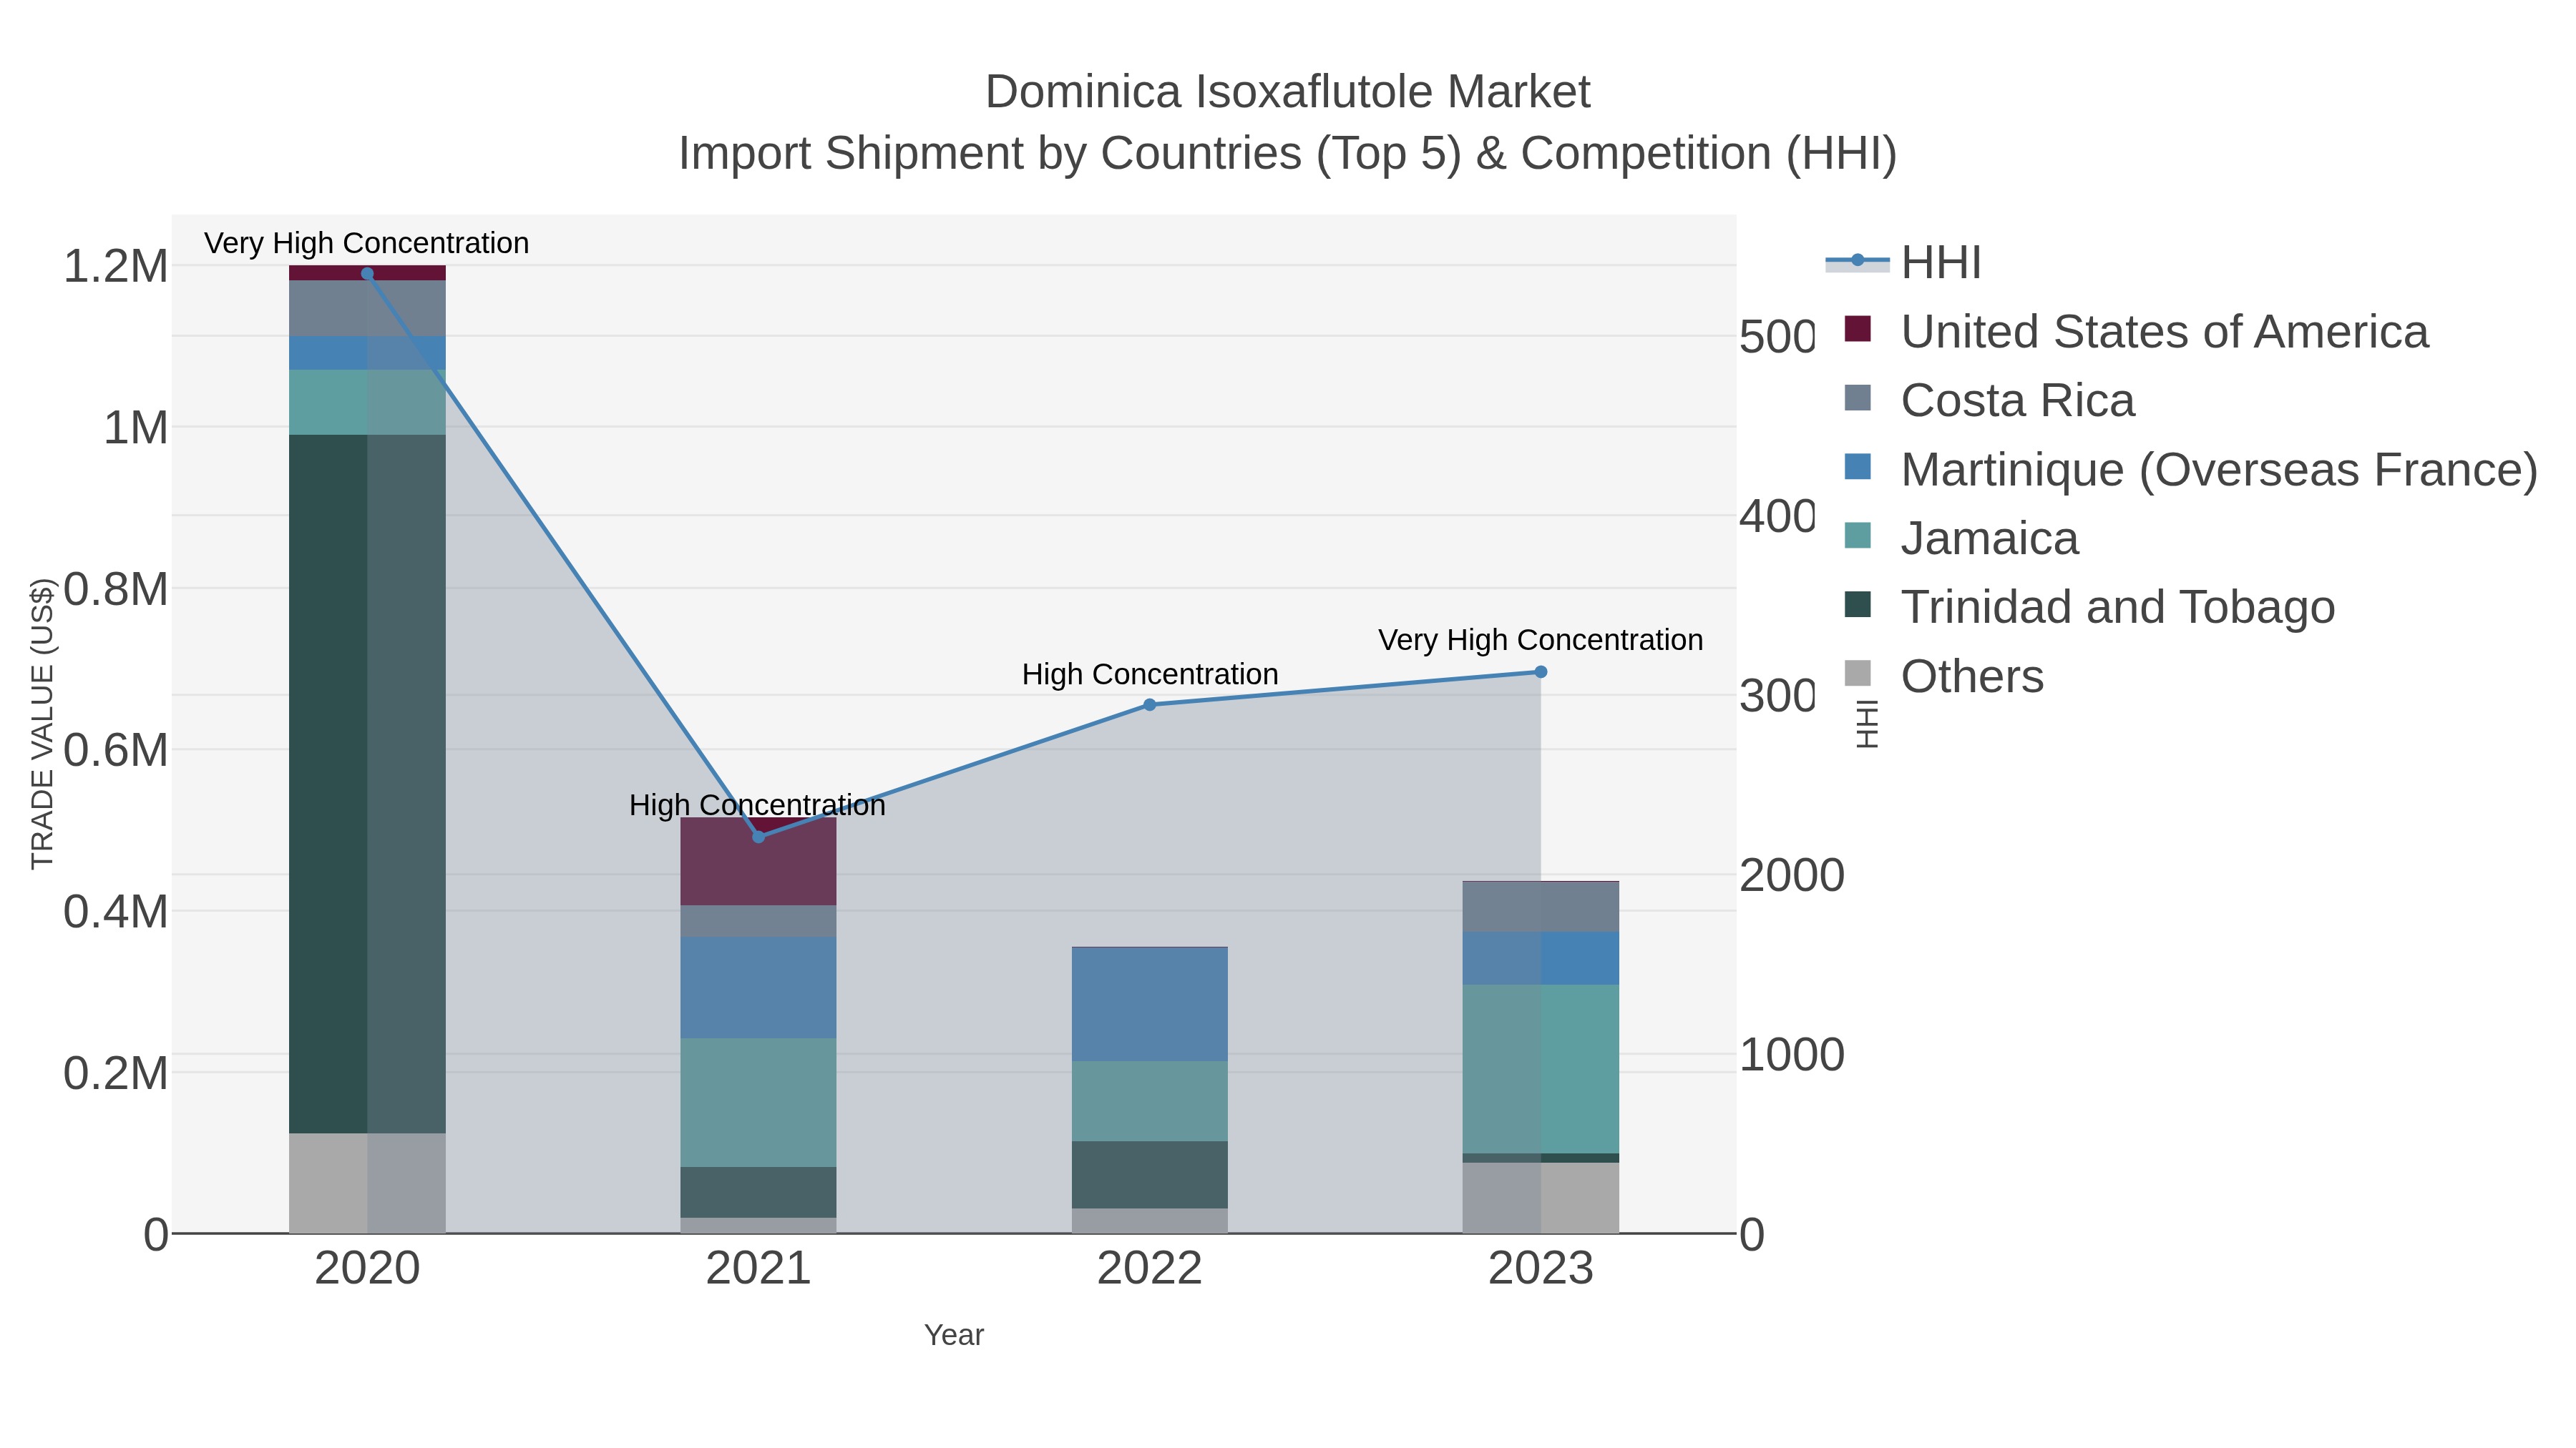Click Costa Rica segment in 2023 bar
This screenshot has height=1448, width=2576.
[1541, 907]
